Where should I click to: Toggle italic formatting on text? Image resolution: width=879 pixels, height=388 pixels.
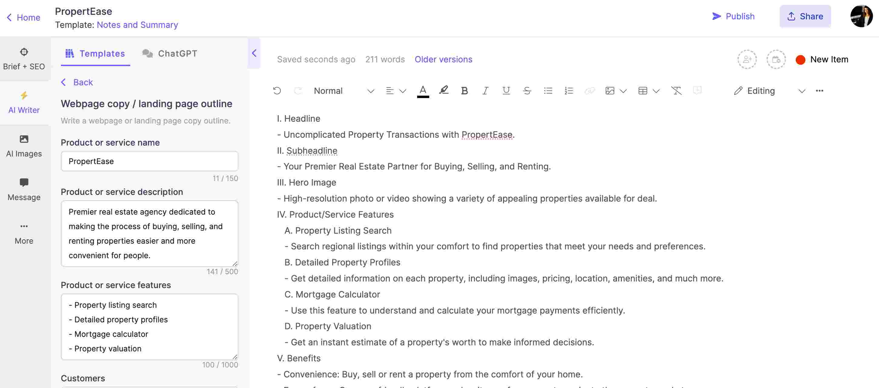click(485, 90)
